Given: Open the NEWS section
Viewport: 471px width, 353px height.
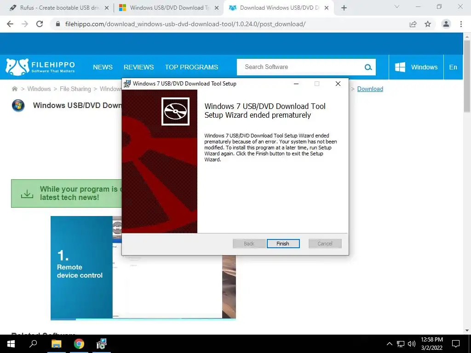Looking at the screenshot, I should coord(103,67).
